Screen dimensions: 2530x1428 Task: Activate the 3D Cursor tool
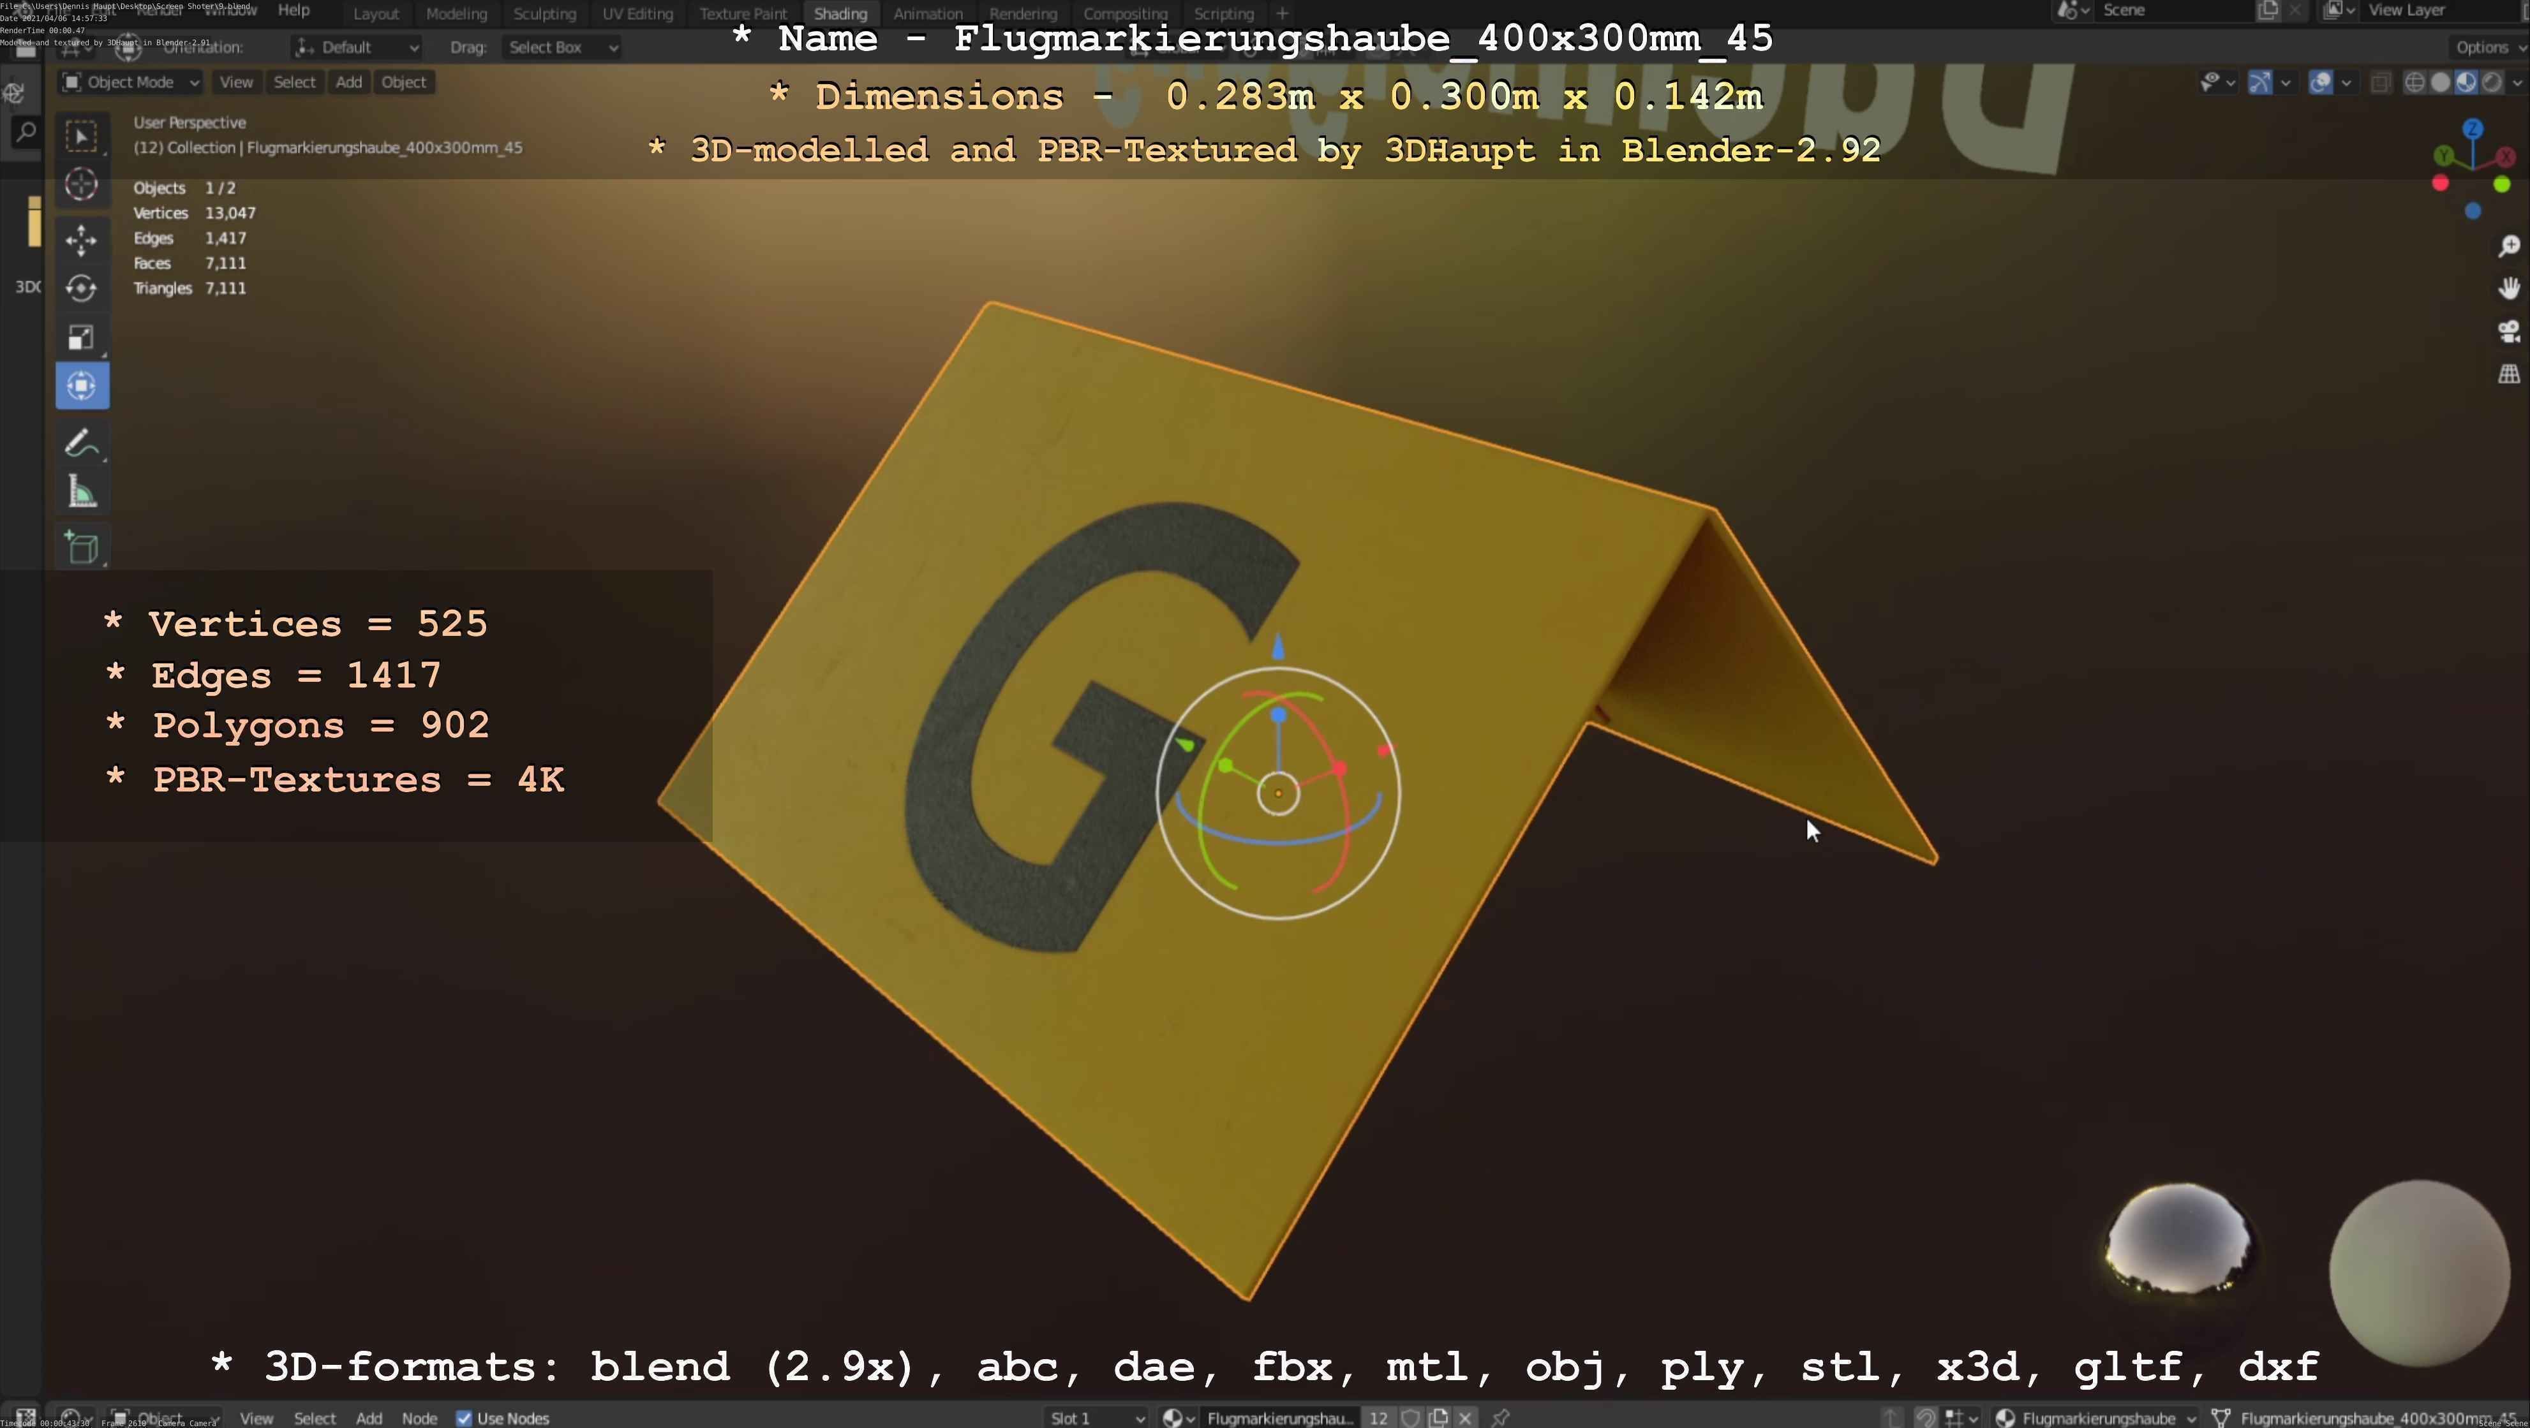pyautogui.click(x=82, y=184)
